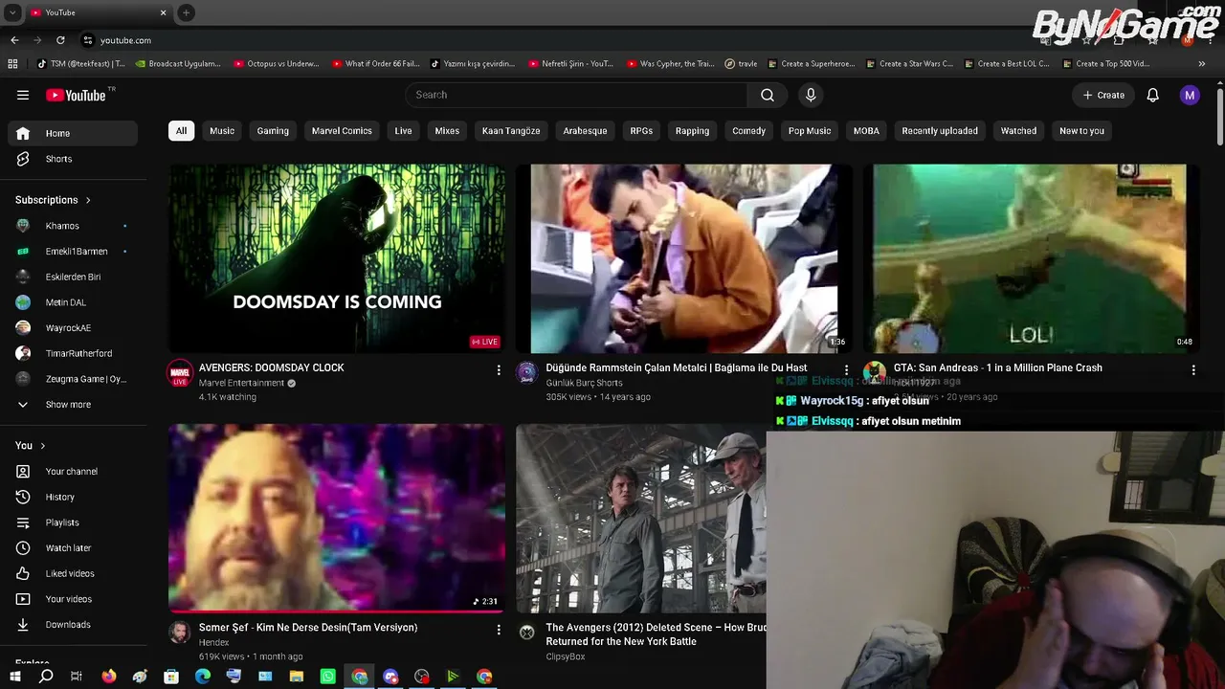Open the GTA San Andreas plane crash thumbnail
This screenshot has width=1225, height=689.
[1032, 258]
